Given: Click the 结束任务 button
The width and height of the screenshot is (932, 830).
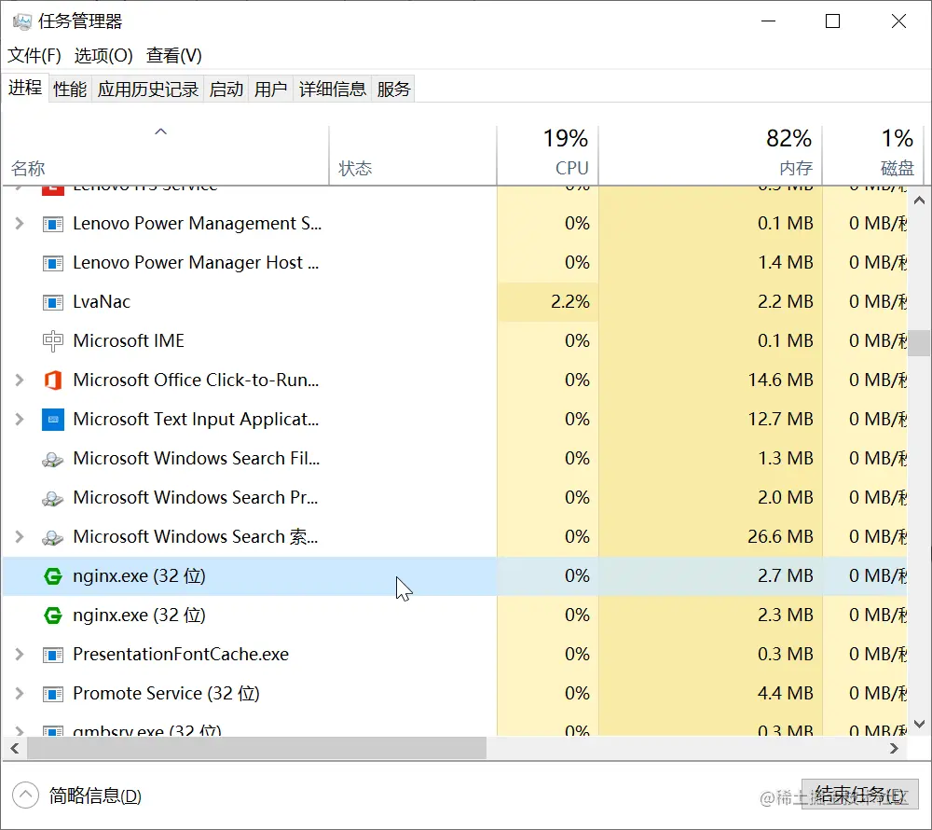Looking at the screenshot, I should point(859,795).
